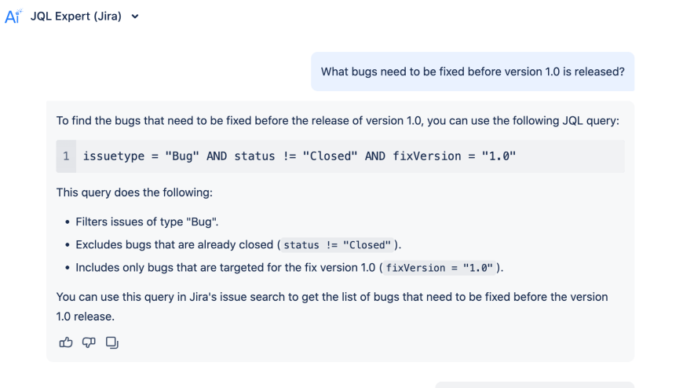Click line number 1 in the code block

(66, 156)
